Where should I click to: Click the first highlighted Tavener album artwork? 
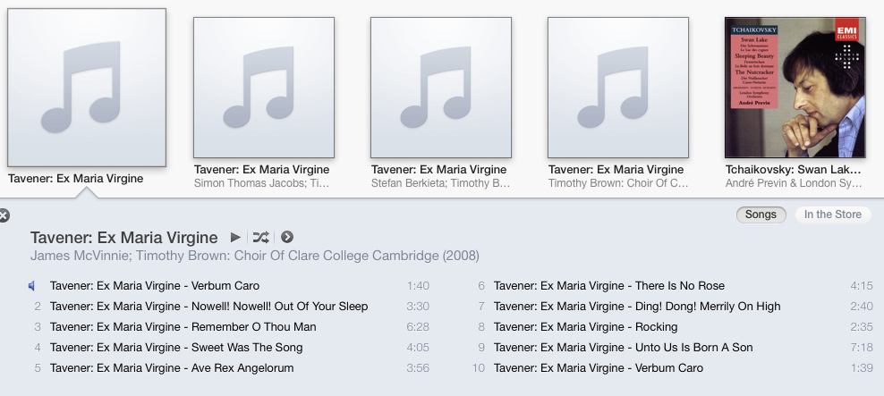point(87,88)
